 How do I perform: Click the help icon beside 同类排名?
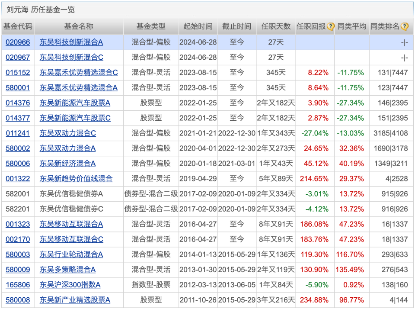[405, 26]
